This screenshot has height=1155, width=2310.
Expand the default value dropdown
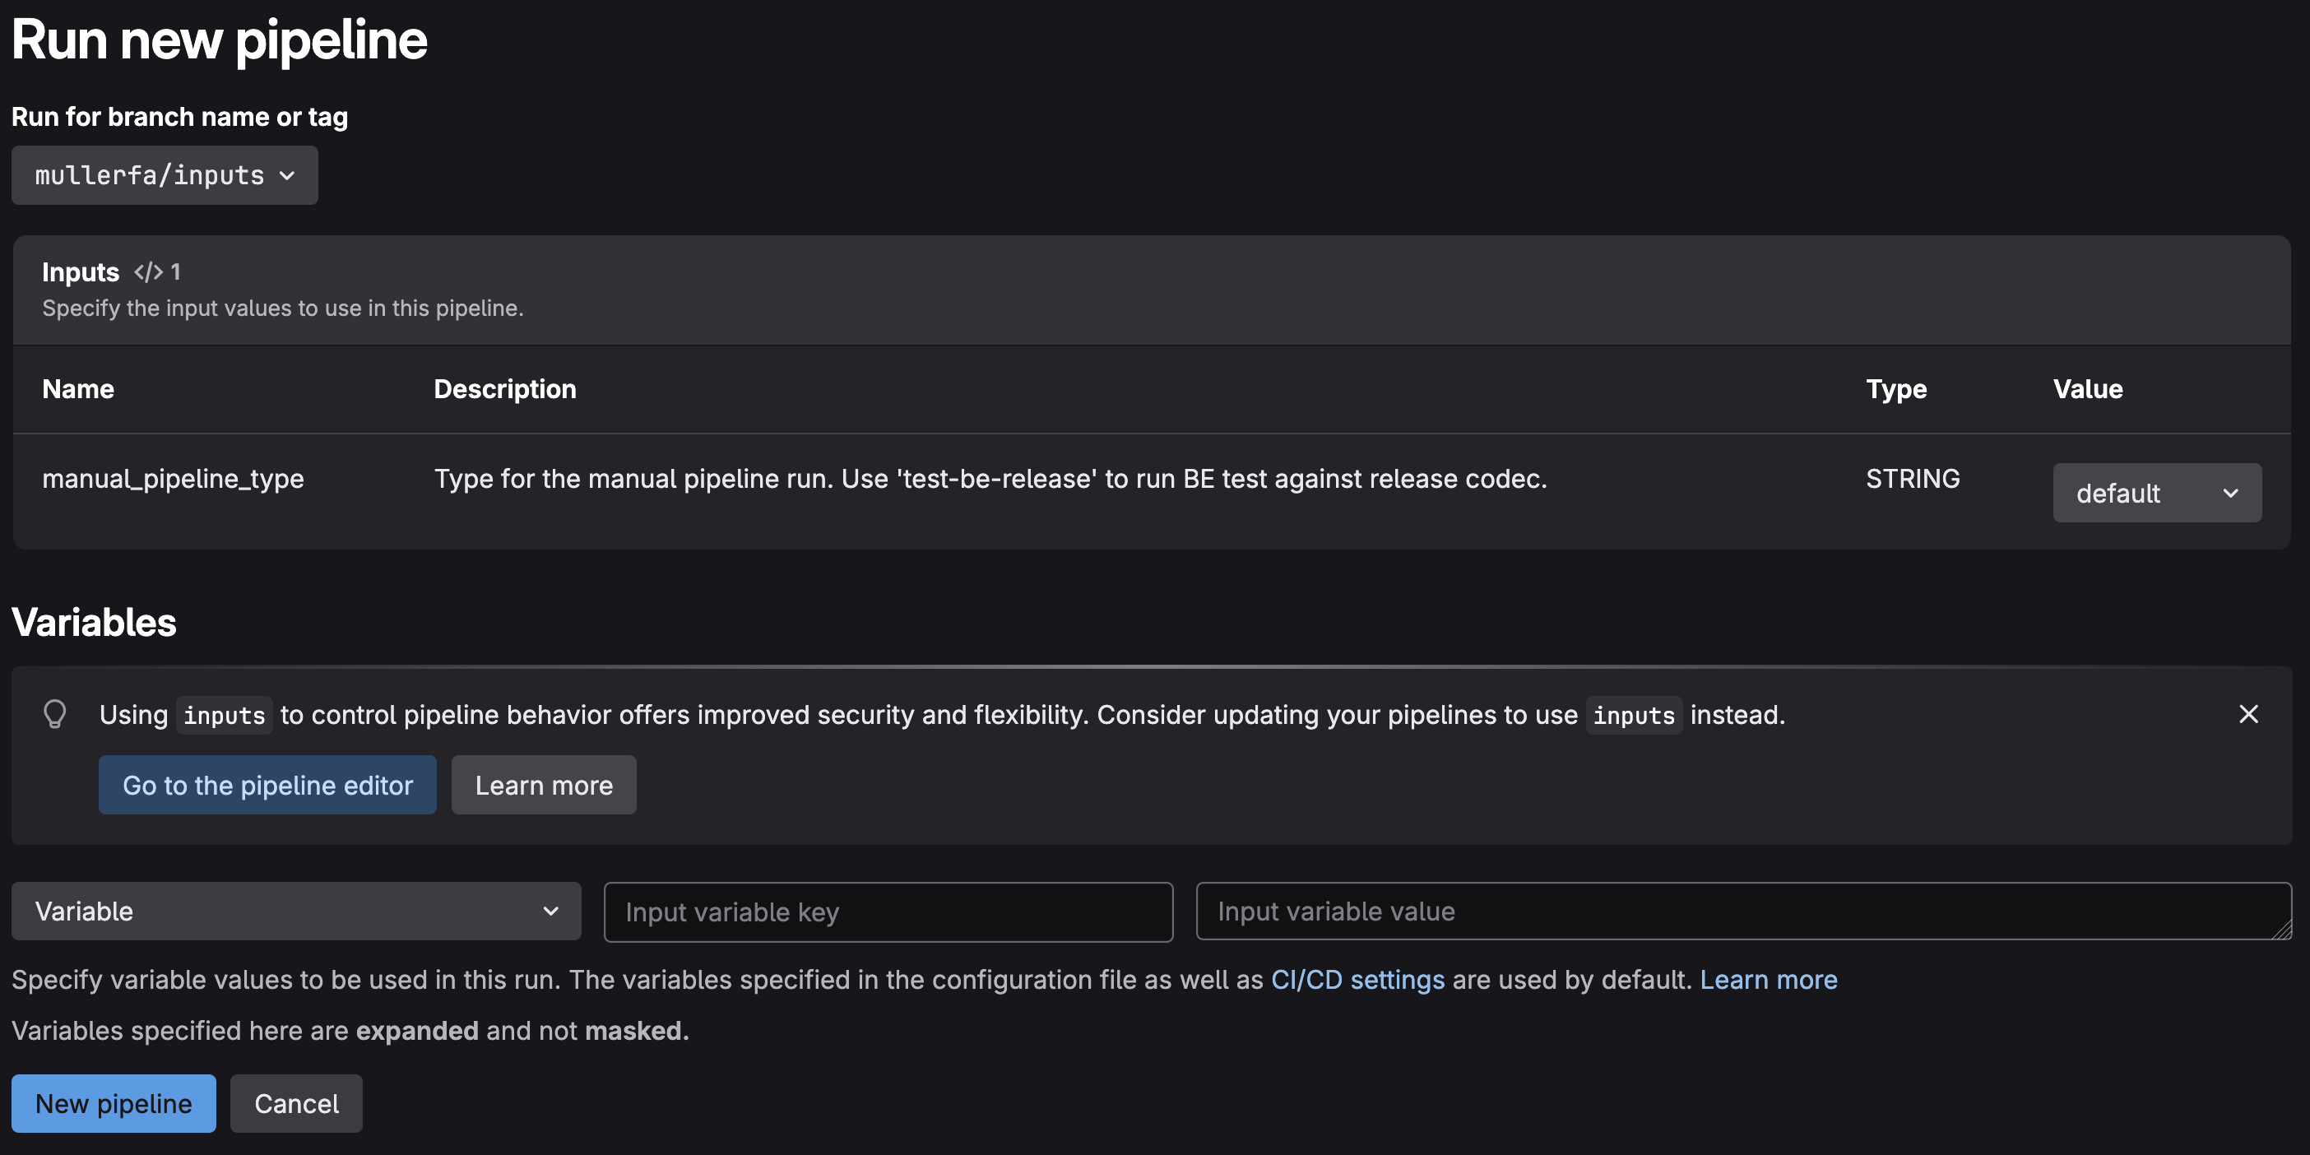coord(2157,494)
